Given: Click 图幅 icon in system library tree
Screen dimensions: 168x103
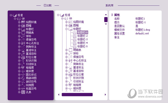Looking at the screenshot, I should 70,25.
